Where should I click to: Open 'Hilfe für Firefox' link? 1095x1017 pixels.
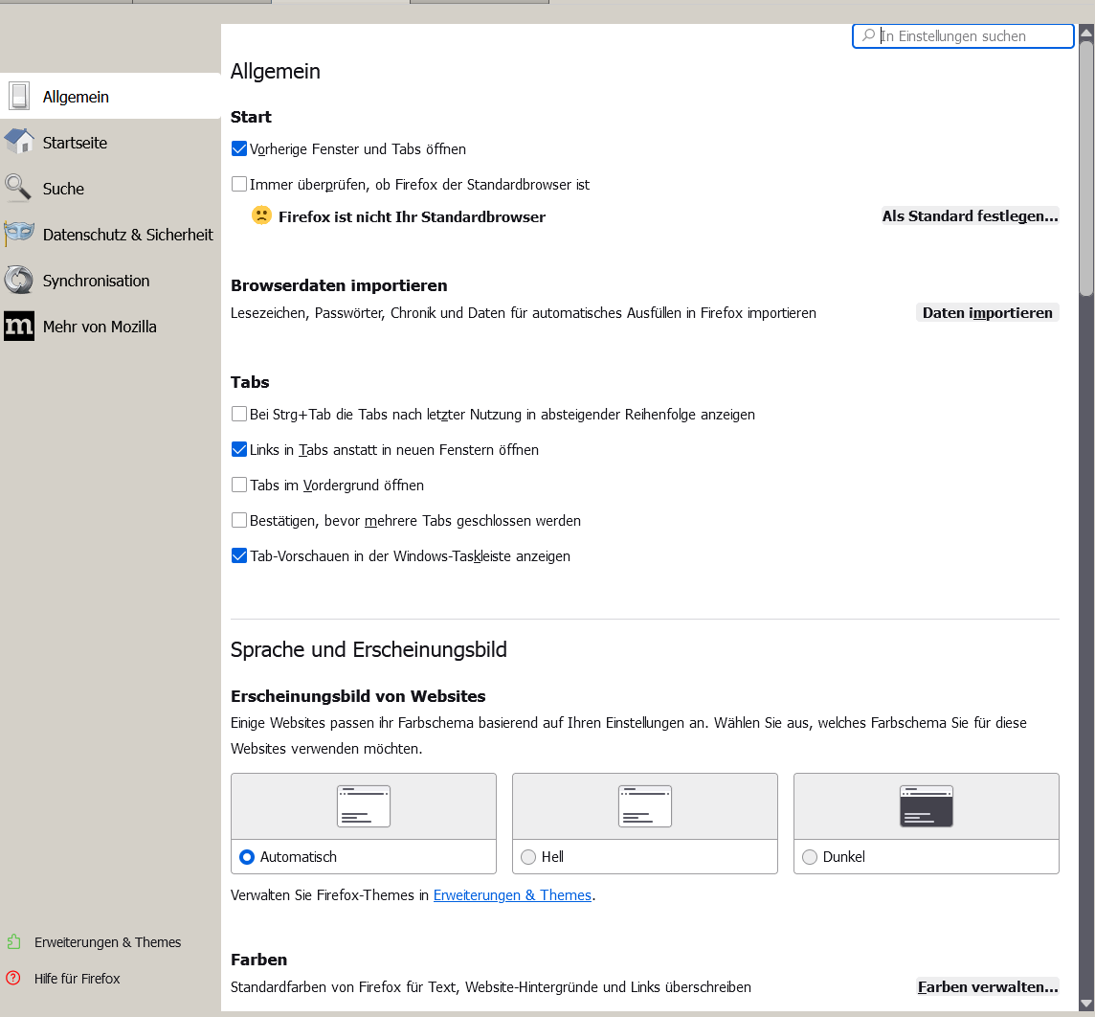(x=77, y=979)
